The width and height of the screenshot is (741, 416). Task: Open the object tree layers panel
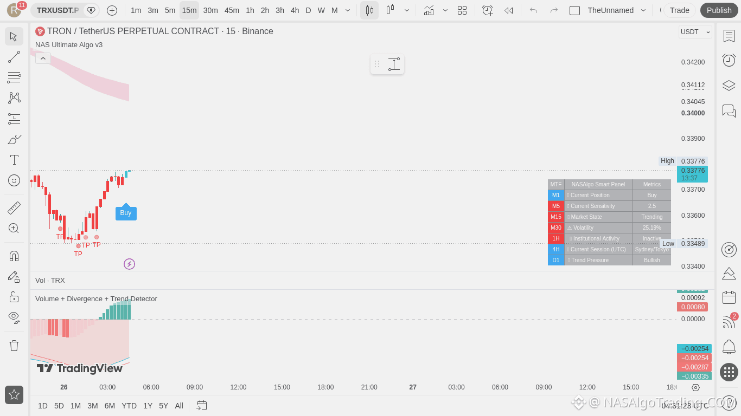(x=729, y=85)
